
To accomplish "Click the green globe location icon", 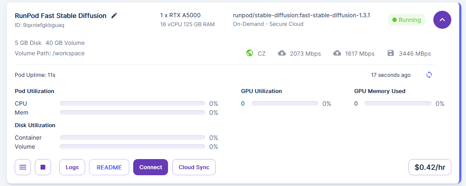I will [250, 53].
